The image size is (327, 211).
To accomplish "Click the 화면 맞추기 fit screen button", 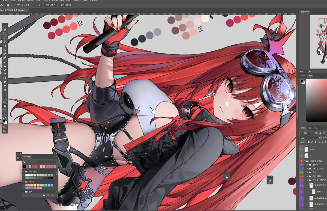I will click(50, 5).
